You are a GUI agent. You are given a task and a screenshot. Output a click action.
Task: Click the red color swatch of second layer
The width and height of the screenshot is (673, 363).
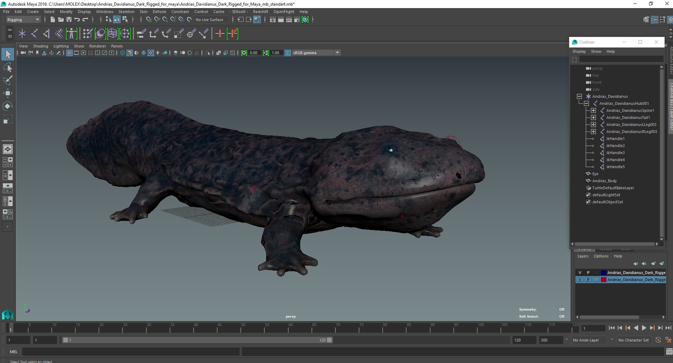click(x=603, y=280)
